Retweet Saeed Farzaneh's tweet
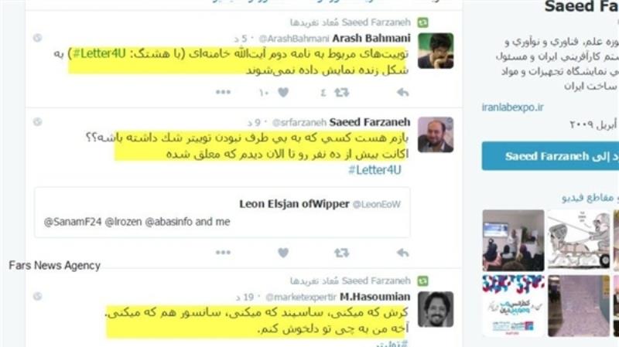The width and height of the screenshot is (619, 347). click(341, 253)
